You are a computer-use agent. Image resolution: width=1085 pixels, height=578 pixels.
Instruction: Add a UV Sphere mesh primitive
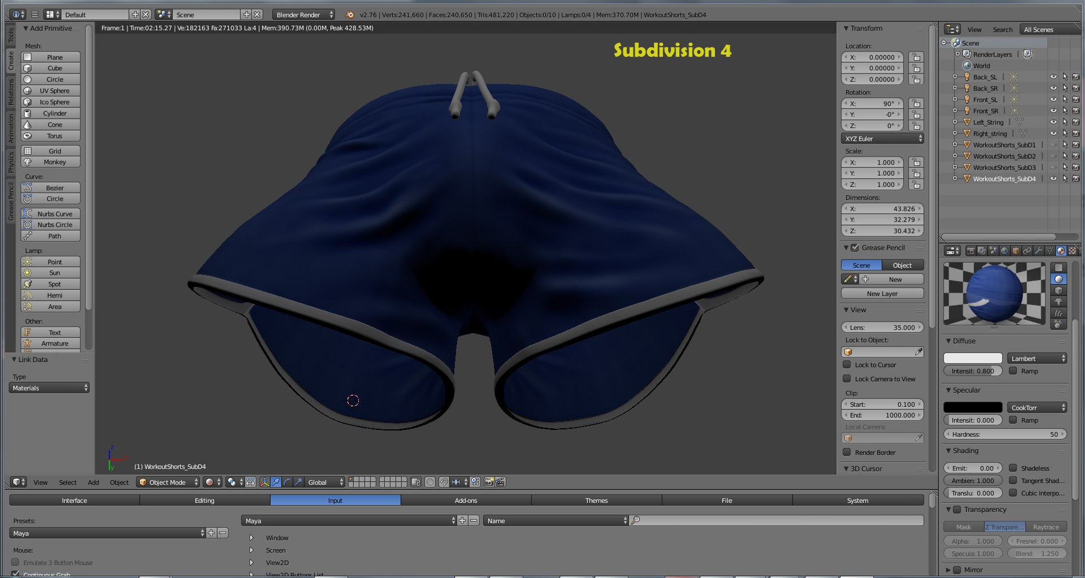coord(50,90)
